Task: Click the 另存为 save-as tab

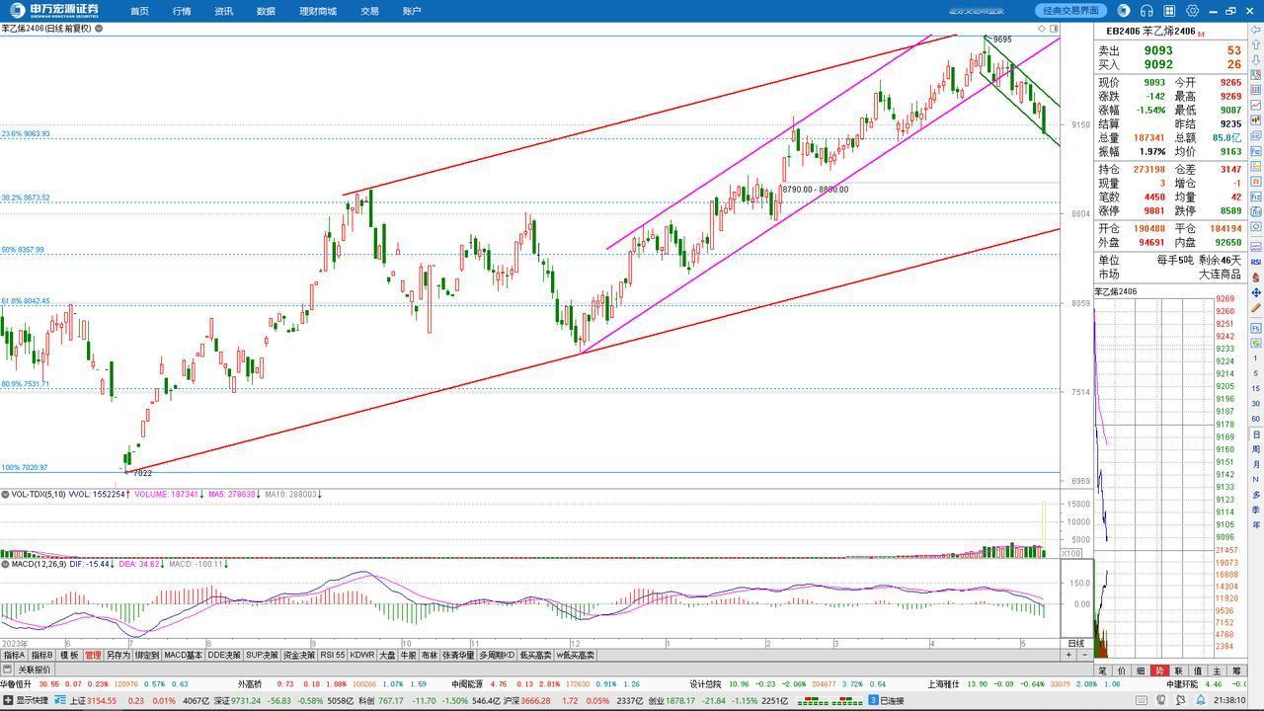Action: point(118,655)
